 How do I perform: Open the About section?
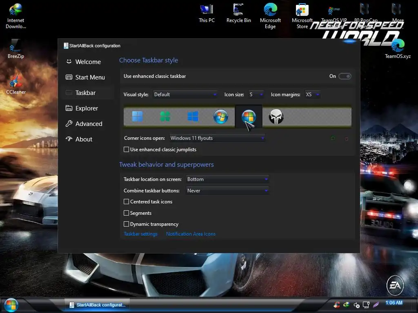click(88, 139)
